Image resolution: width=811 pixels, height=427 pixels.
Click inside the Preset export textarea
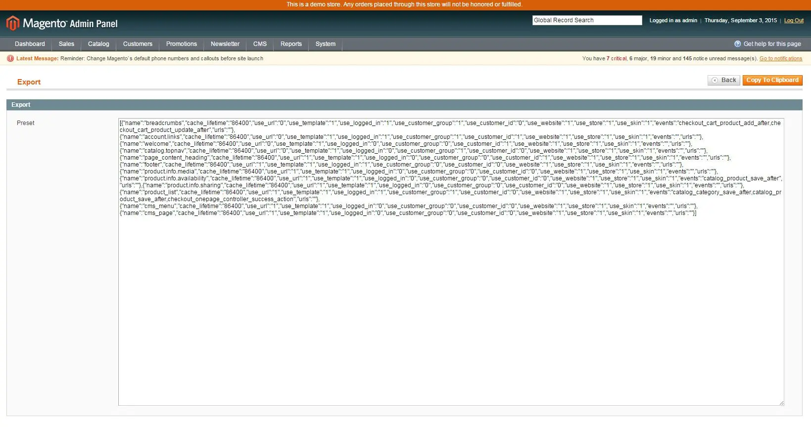pyautogui.click(x=451, y=262)
